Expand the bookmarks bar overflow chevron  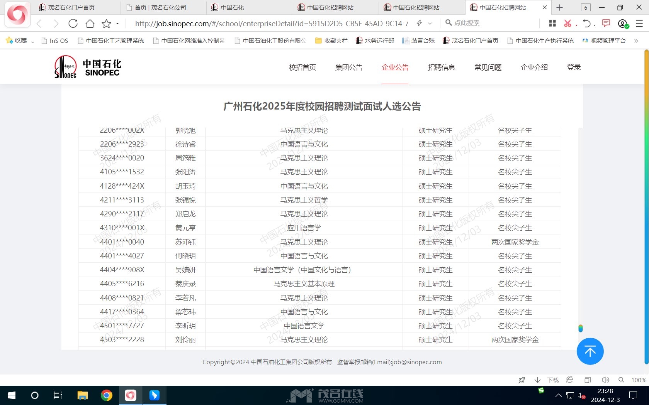(x=636, y=41)
